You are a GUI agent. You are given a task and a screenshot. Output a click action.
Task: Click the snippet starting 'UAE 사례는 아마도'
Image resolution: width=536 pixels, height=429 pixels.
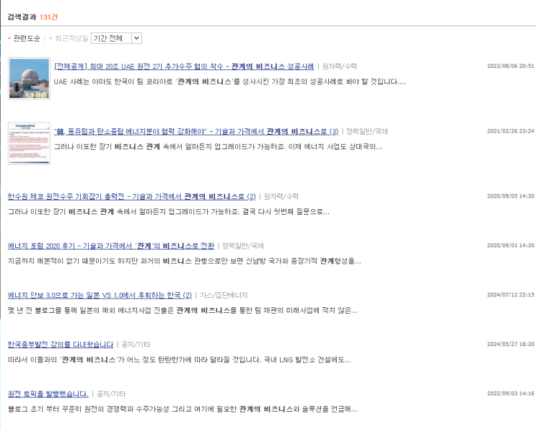[229, 81]
